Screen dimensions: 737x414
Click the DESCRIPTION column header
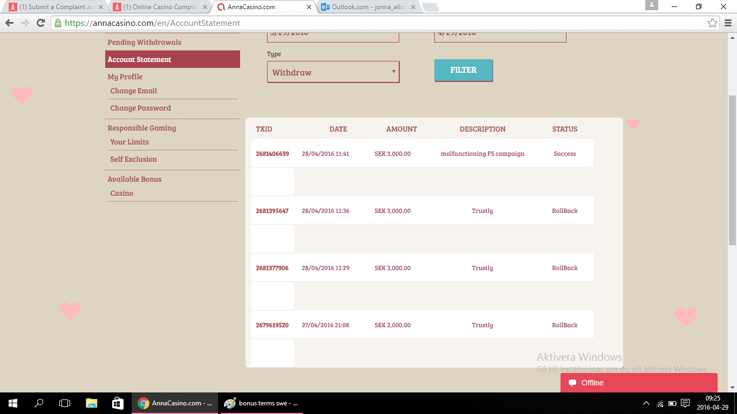tap(482, 129)
